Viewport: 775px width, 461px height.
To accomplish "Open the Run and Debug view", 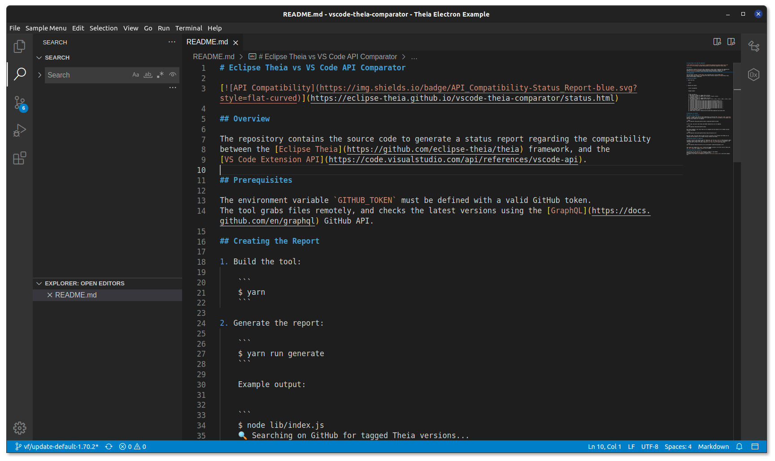I will [19, 130].
